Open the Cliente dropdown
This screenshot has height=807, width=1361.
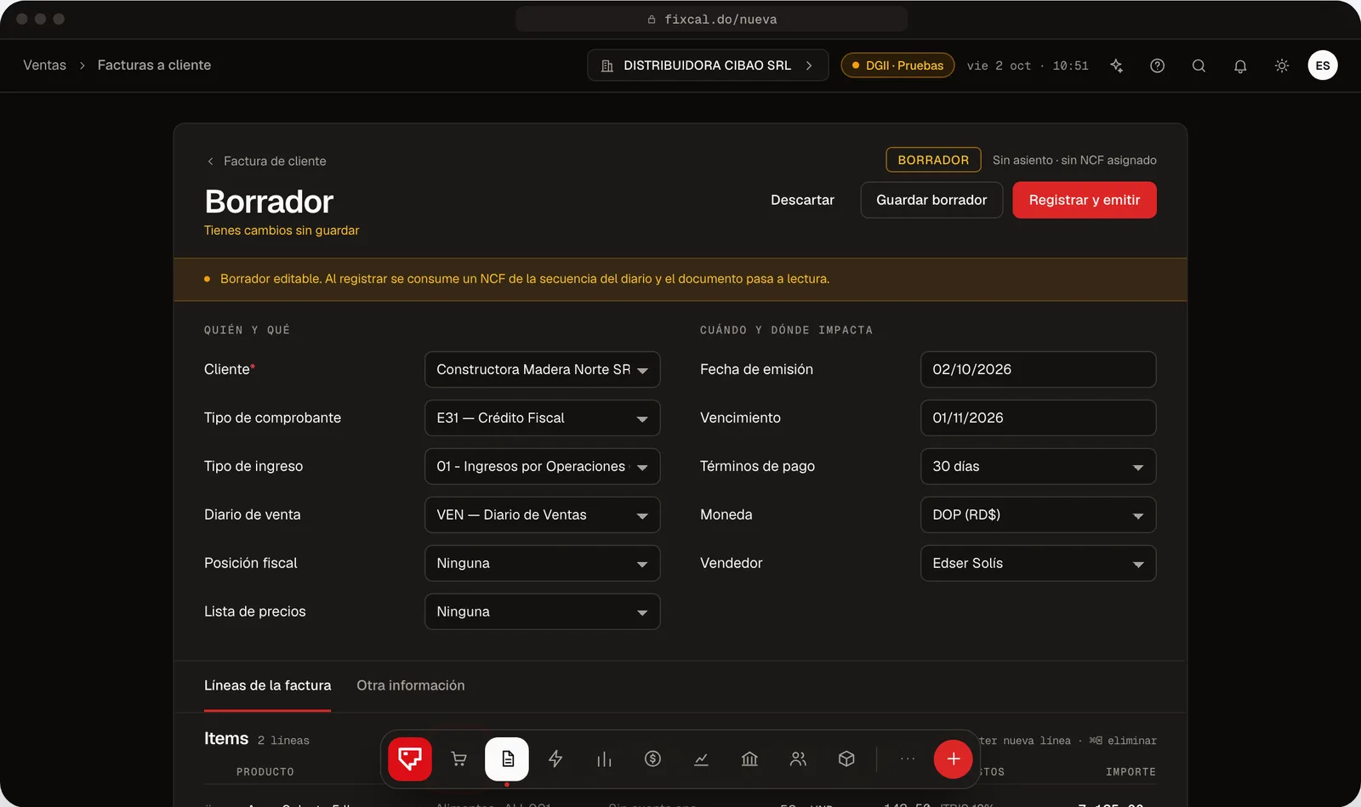click(543, 370)
